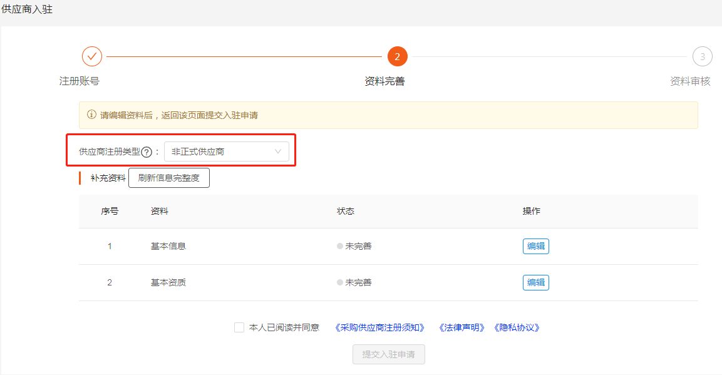Click the 资料完善 step label
The image size is (722, 375).
coord(384,81)
